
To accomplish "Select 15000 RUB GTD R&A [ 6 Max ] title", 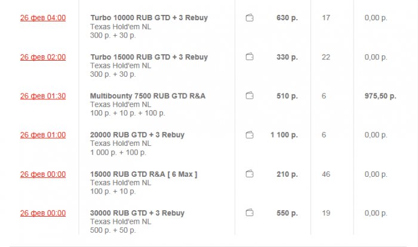I will [x=143, y=174].
